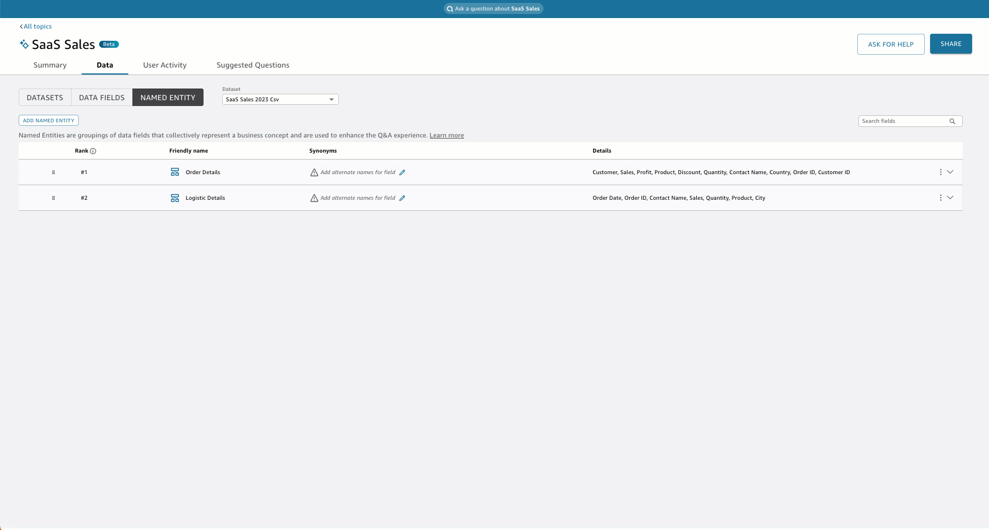Click the warning icon beside Logistic Details synonyms

pos(314,197)
